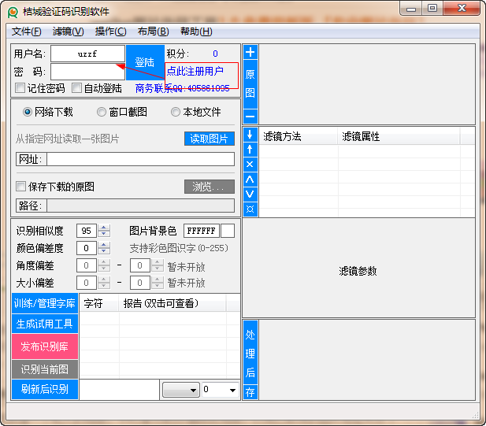
Task: Click the 路径 path field
Action: coord(140,206)
